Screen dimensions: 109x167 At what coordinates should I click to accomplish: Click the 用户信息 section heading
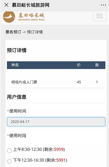(x=16, y=97)
